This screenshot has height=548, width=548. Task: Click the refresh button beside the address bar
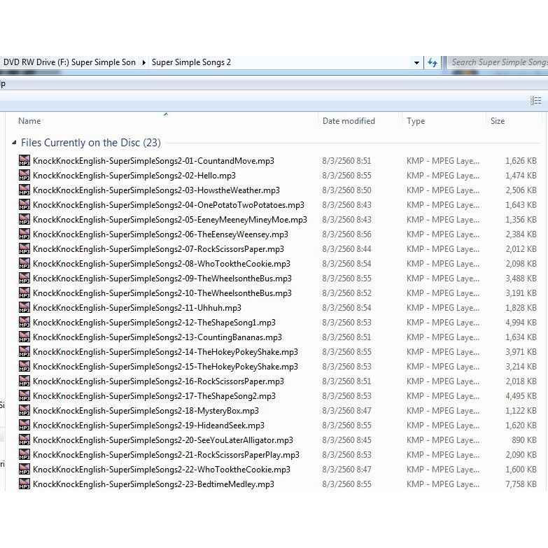433,62
